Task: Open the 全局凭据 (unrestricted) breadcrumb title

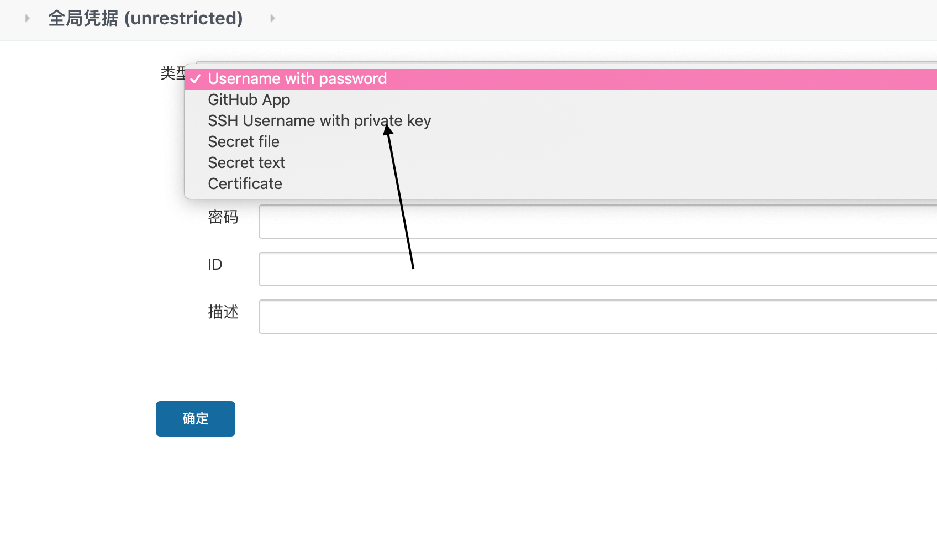Action: (x=145, y=18)
